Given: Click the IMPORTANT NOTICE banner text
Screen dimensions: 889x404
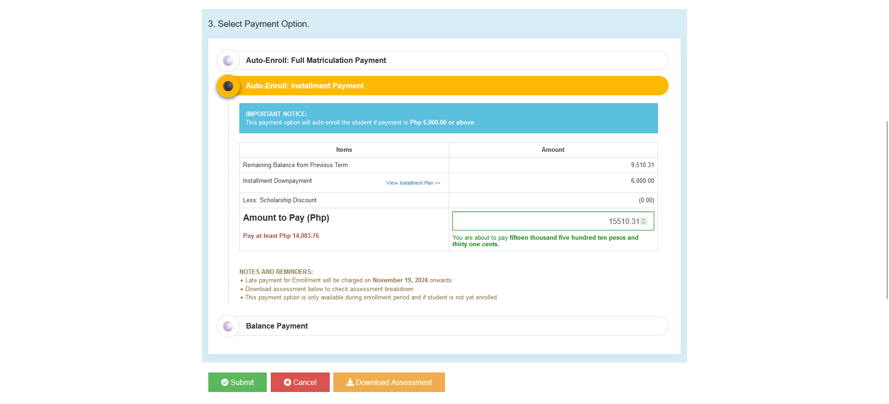Looking at the screenshot, I should point(361,118).
